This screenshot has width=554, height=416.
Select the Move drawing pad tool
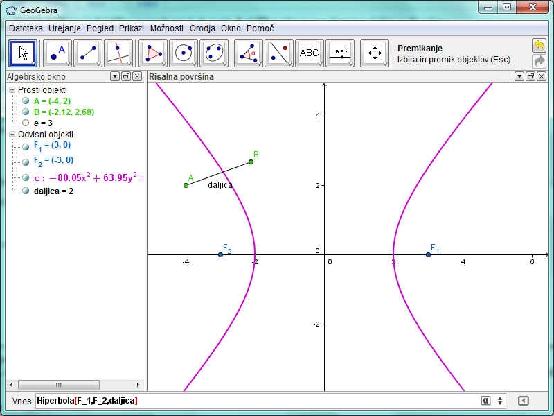pyautogui.click(x=375, y=53)
